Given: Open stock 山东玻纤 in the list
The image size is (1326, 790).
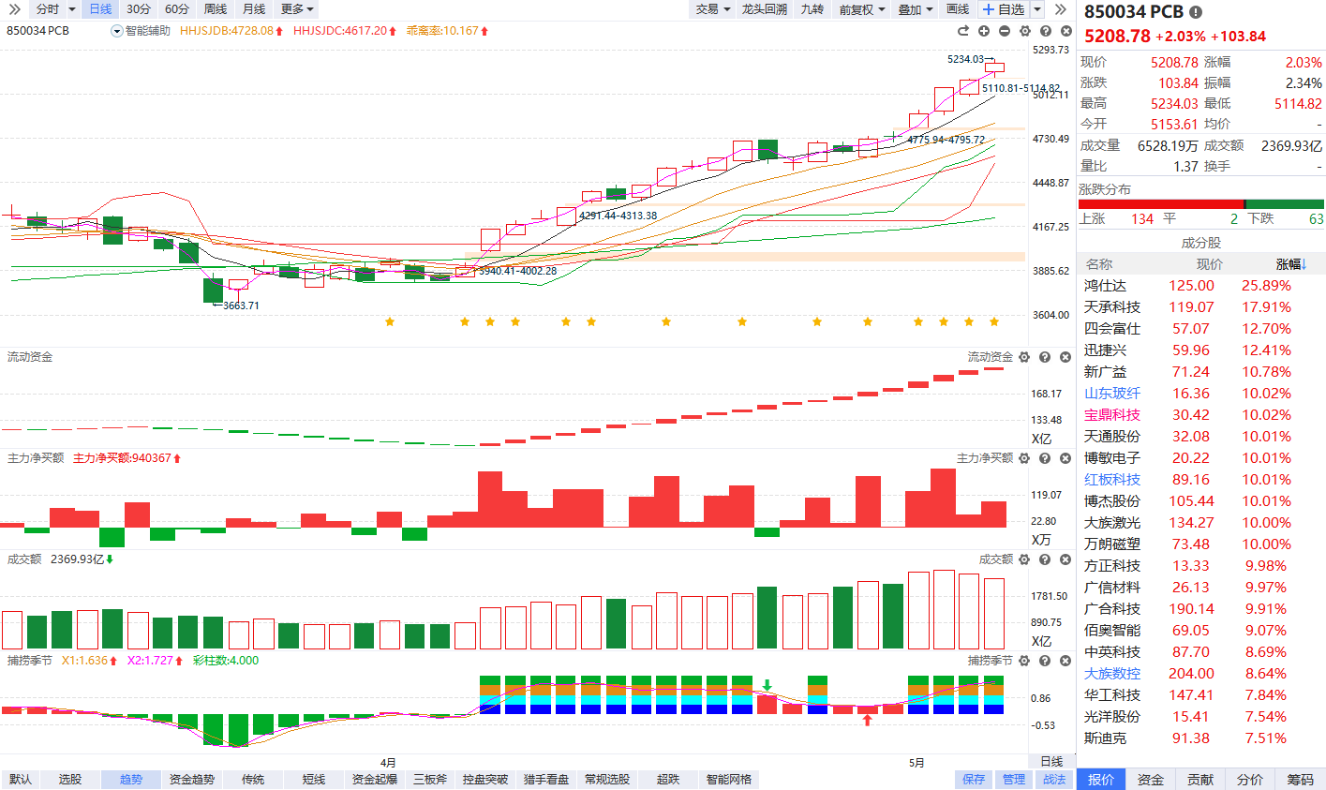Looking at the screenshot, I should (1112, 394).
